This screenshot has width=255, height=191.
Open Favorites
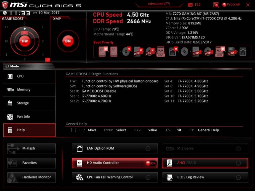(x=32, y=163)
